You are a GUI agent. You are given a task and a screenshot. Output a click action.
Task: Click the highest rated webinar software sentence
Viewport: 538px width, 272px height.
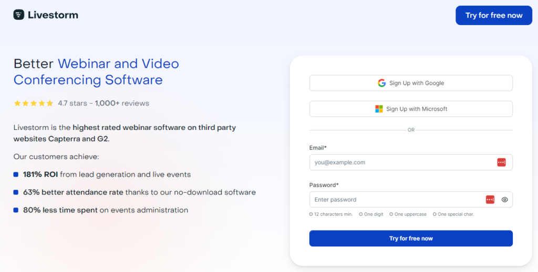coord(125,133)
